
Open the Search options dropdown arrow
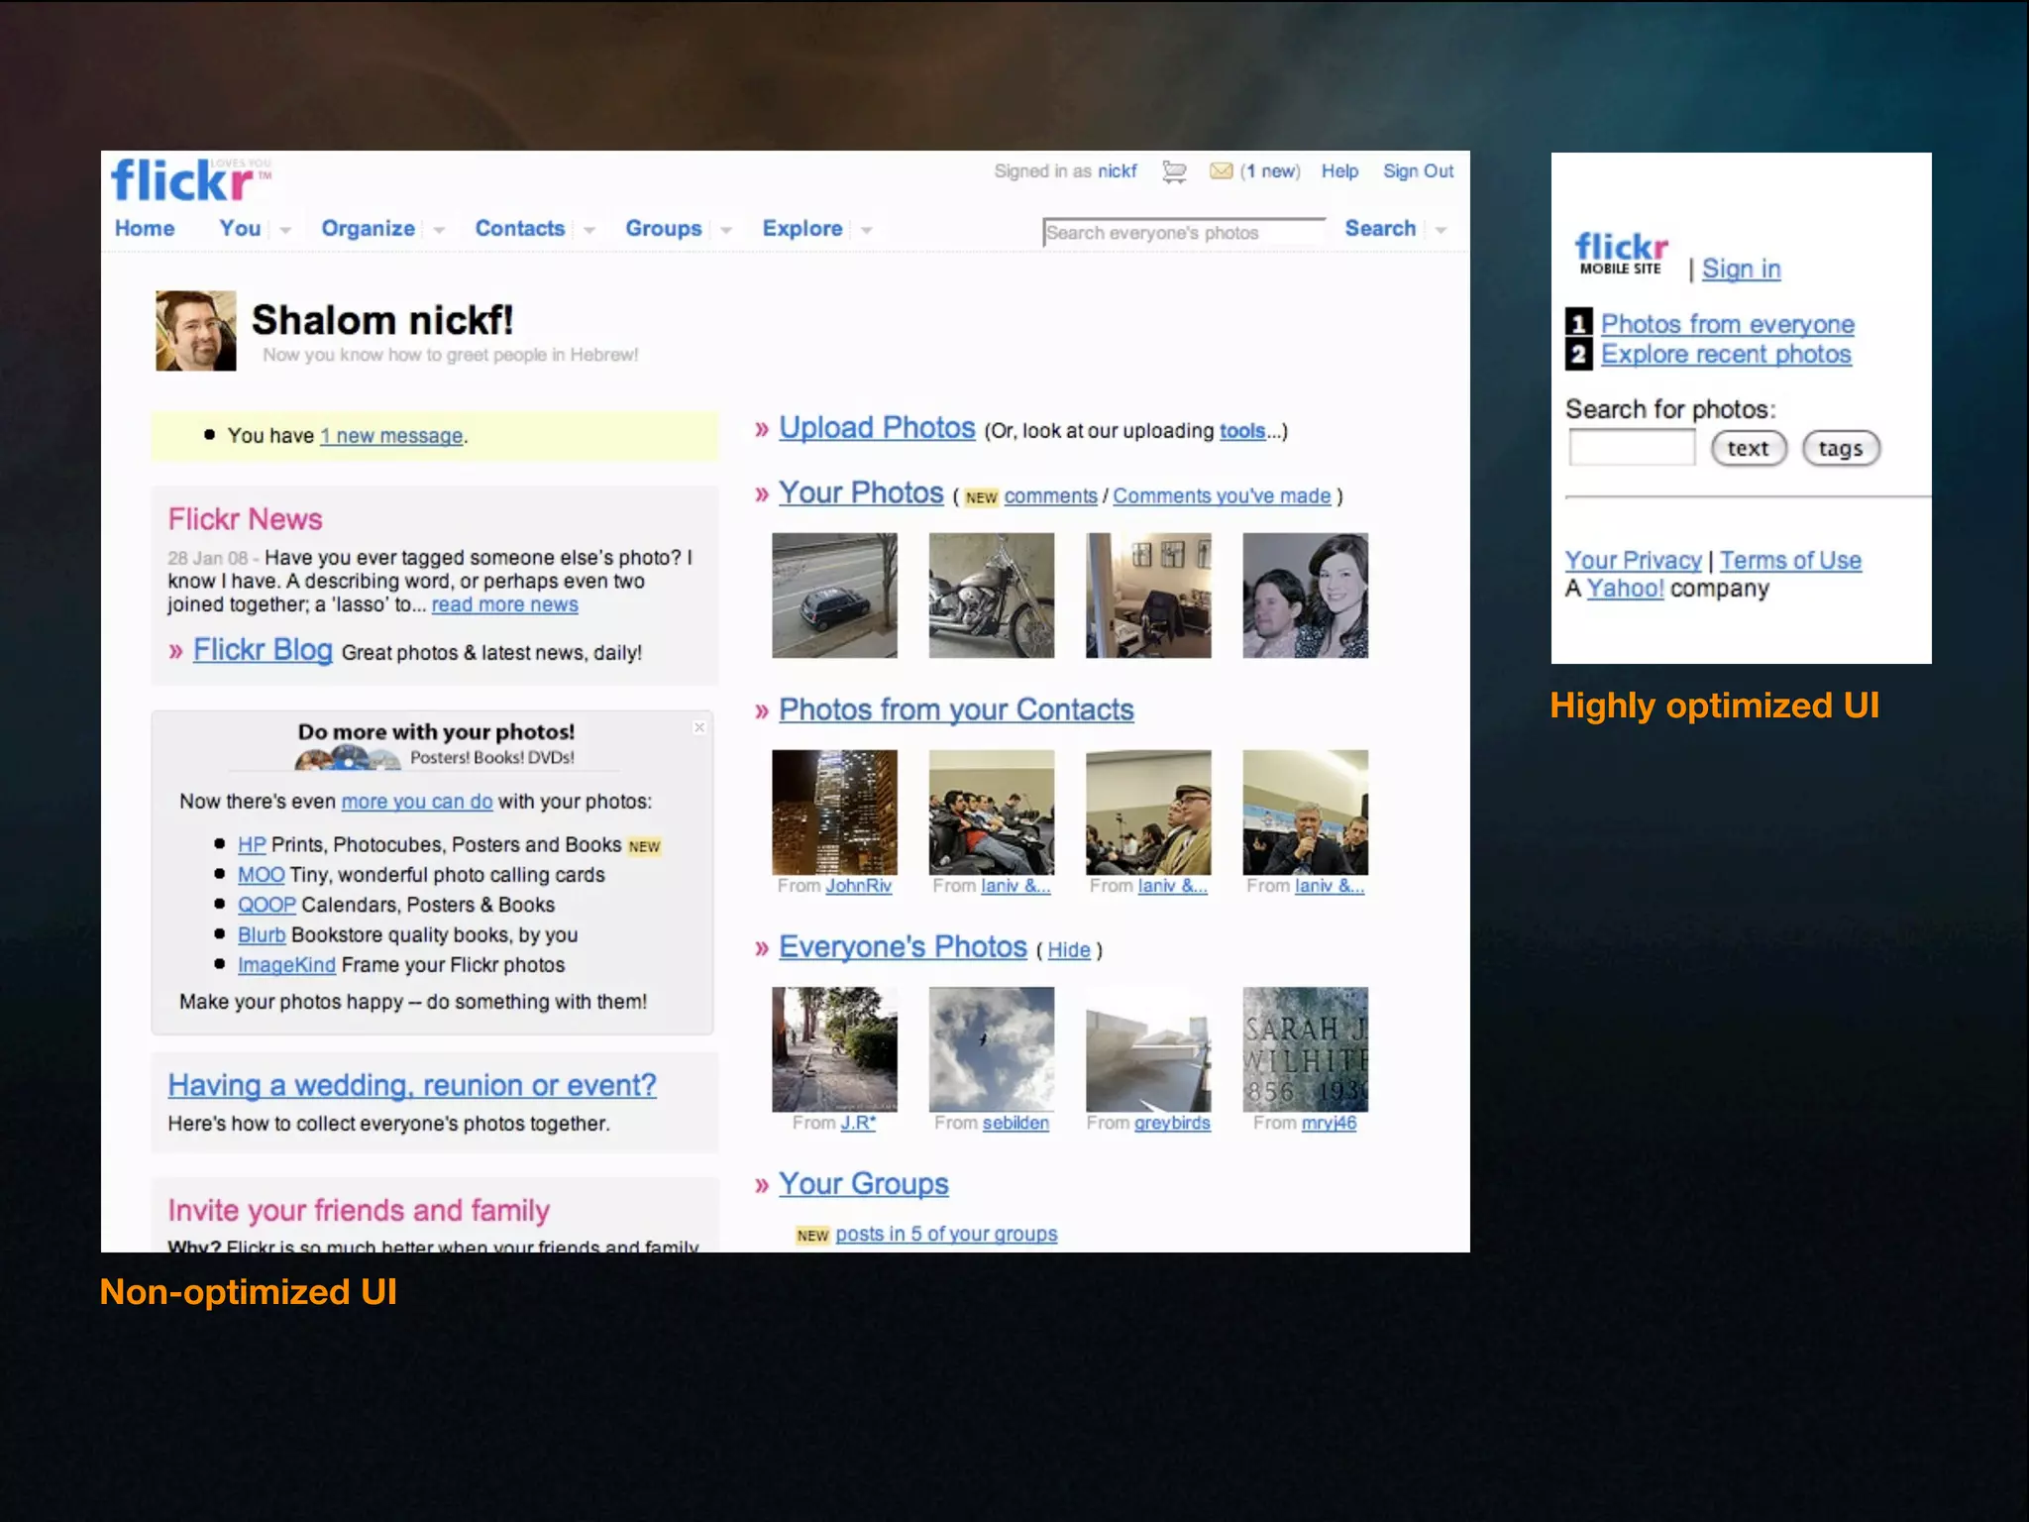coord(1441,230)
